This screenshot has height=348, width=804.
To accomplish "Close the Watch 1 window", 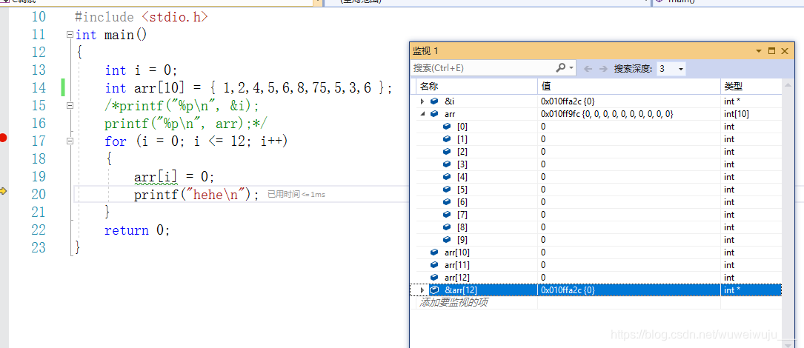I will click(x=785, y=51).
